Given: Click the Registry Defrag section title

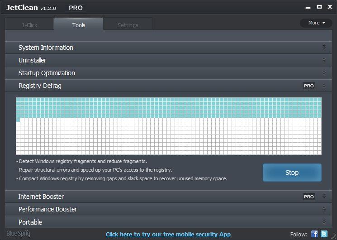Looking at the screenshot, I should [40, 86].
